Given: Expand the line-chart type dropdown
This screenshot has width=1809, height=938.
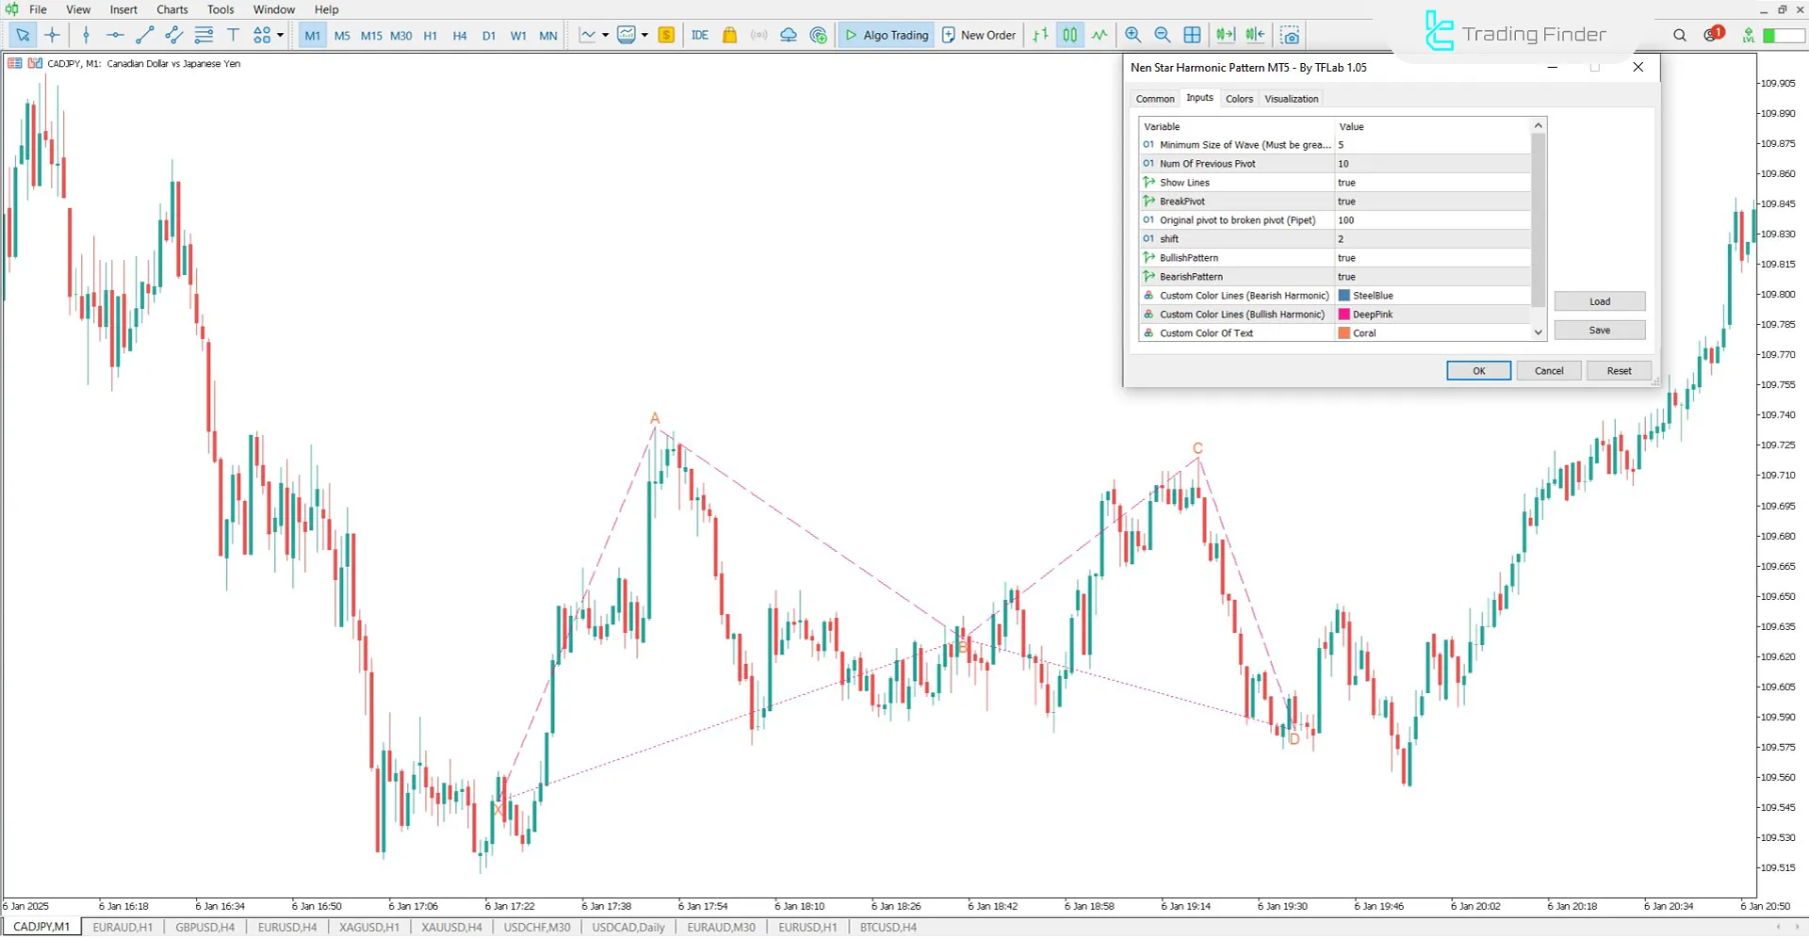Looking at the screenshot, I should [x=606, y=35].
